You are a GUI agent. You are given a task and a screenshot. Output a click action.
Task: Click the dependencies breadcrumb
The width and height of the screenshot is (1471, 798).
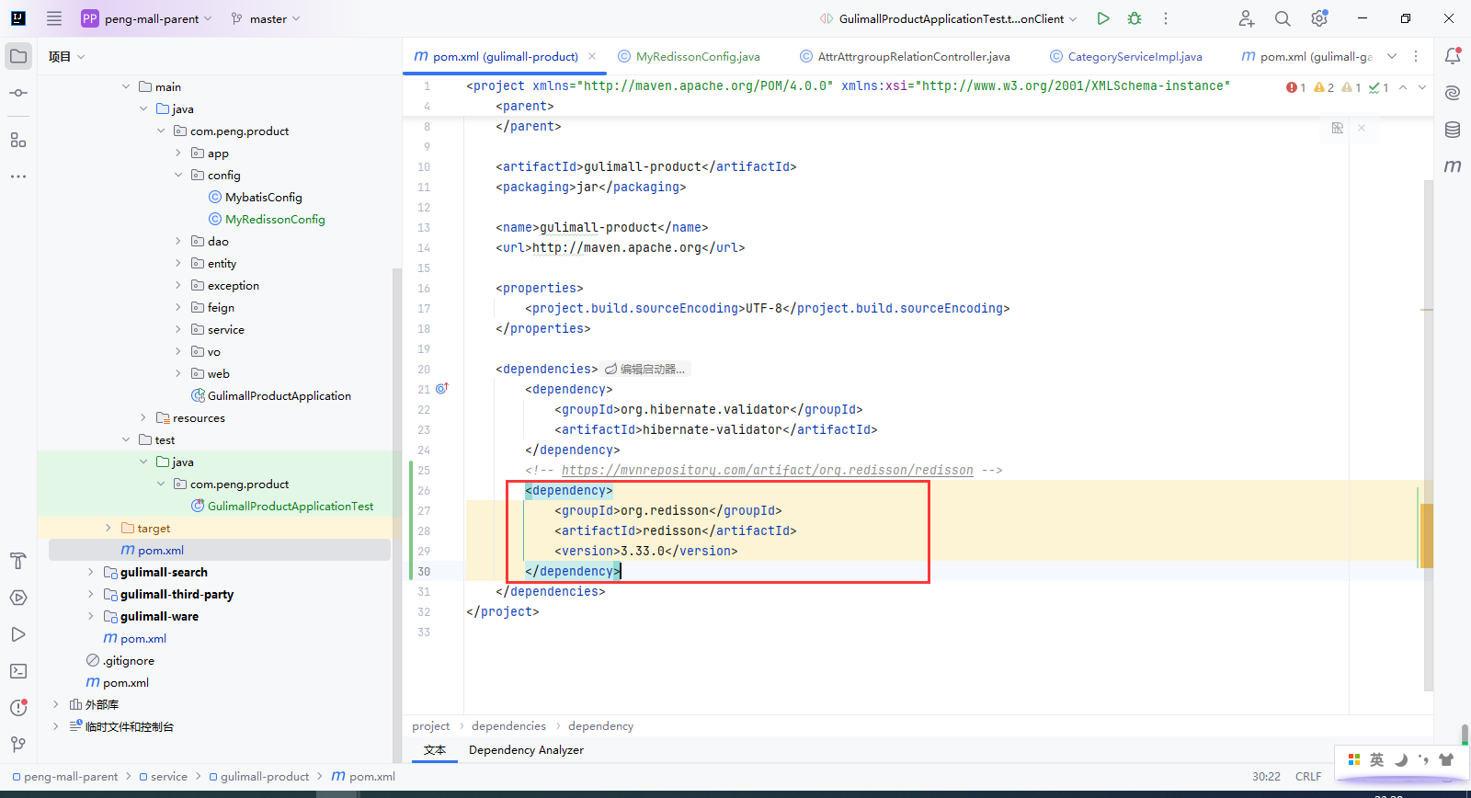point(508,726)
